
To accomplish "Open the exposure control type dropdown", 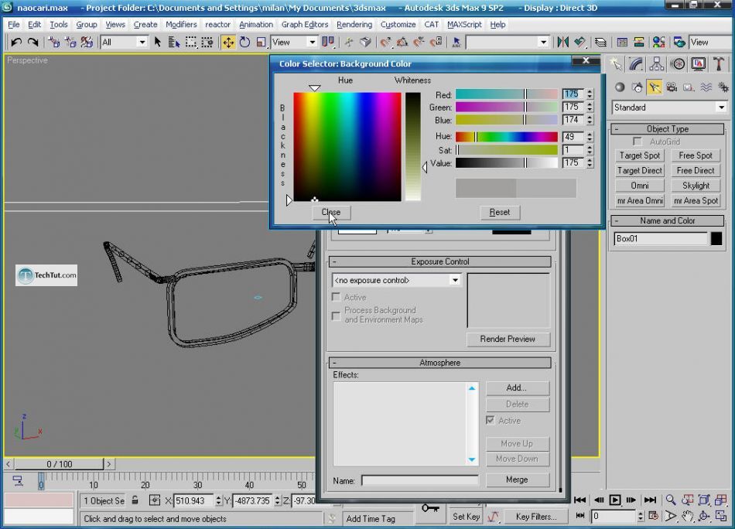I will coord(454,280).
